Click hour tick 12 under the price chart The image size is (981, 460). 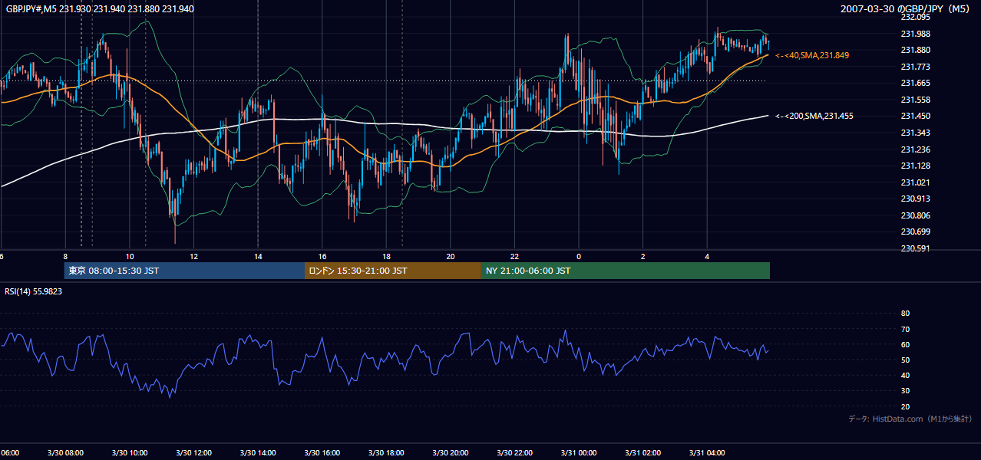(x=194, y=256)
